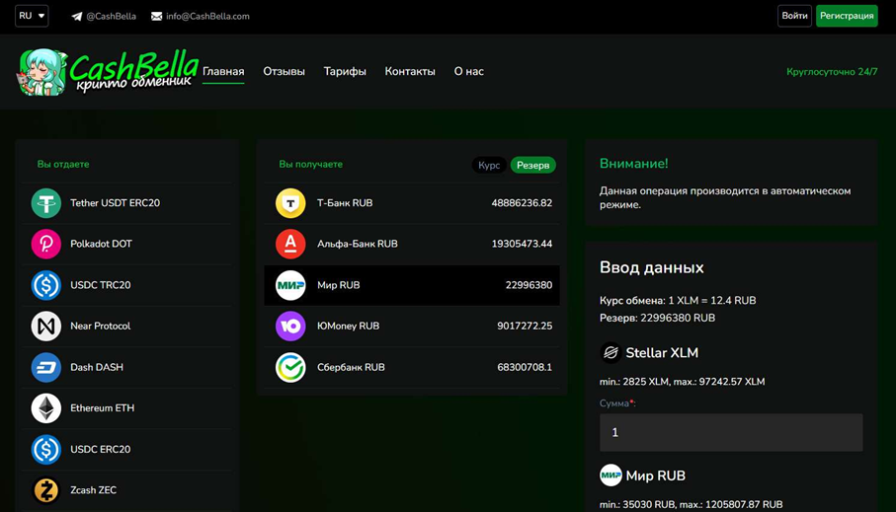Go to the Тарифы menu item

(345, 71)
